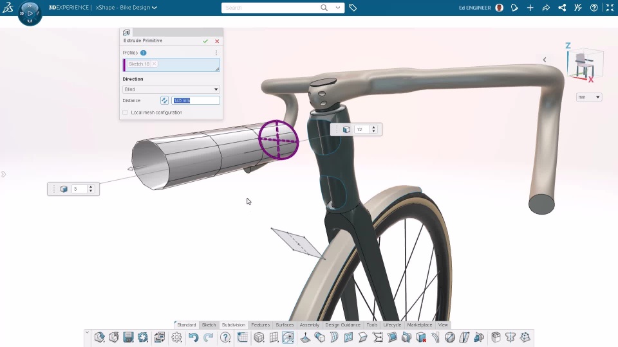Screen dimensions: 618x347
Task: Switch to the Assembly tab
Action: click(310, 325)
